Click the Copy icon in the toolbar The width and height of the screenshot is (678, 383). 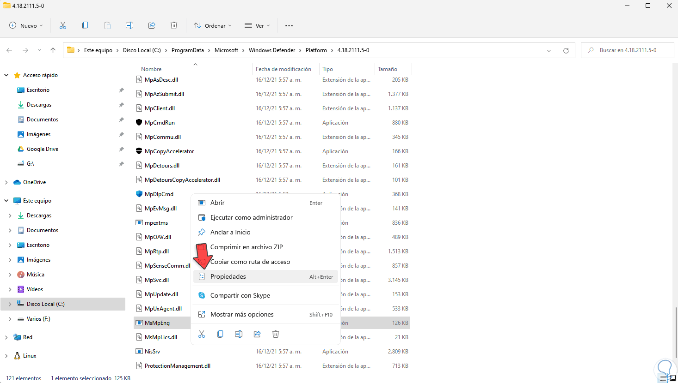[x=85, y=26]
